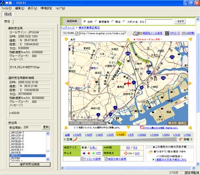The width and height of the screenshot is (200, 175).
Task: Pan the map east with right arrow
Action: point(190,83)
